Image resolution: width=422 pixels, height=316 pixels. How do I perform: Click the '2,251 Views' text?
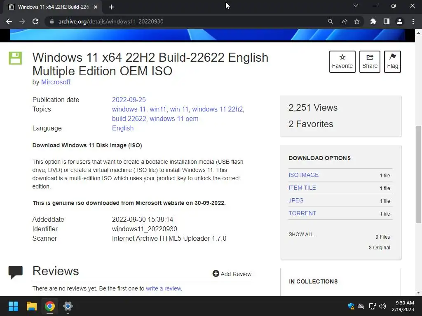pos(313,107)
